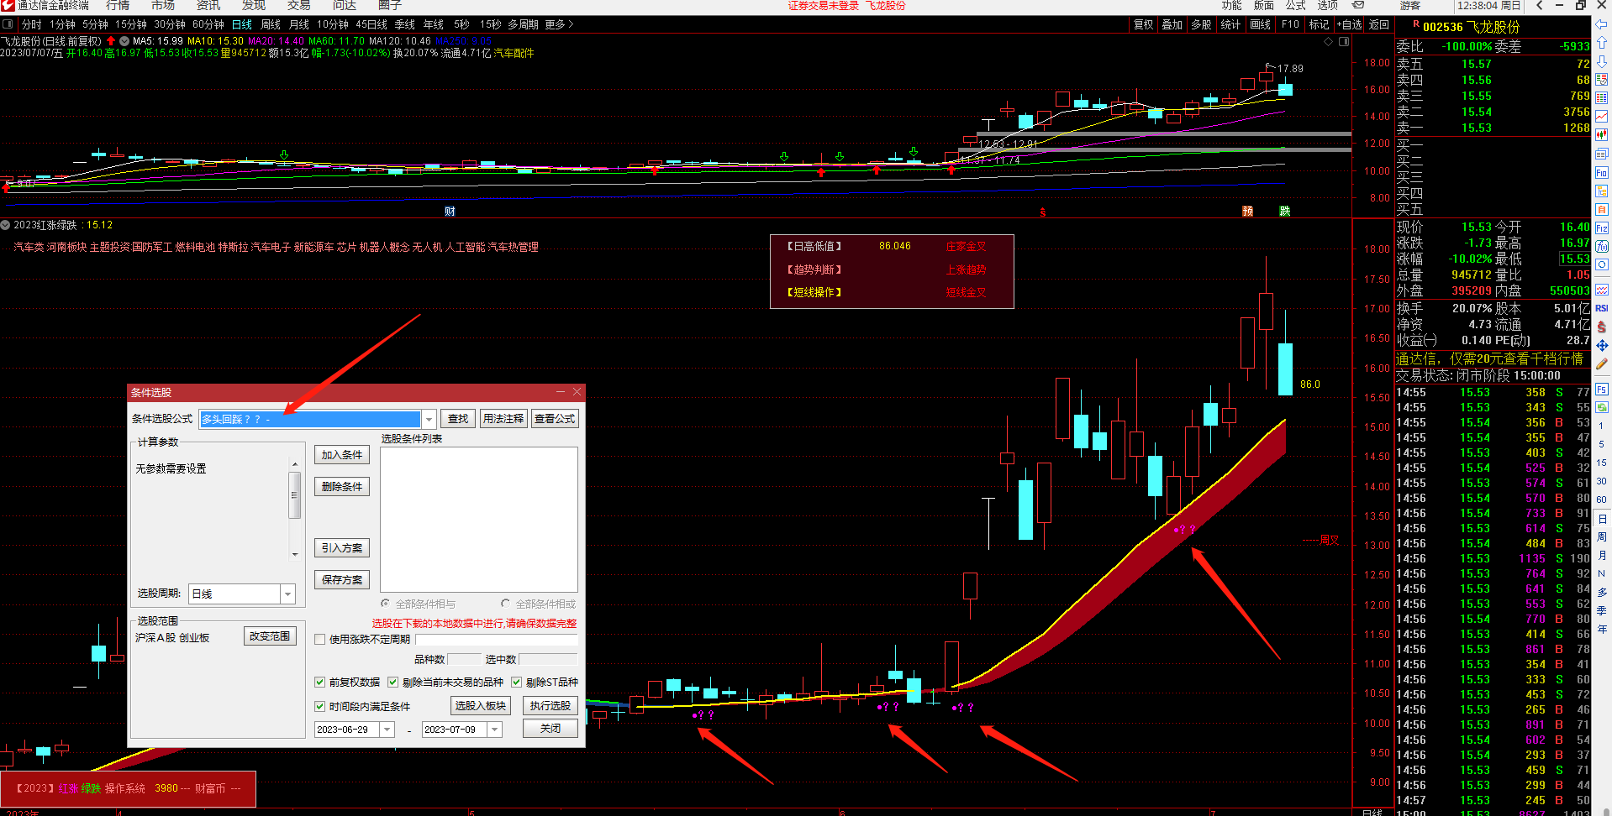Open the 资讯 menu
This screenshot has width=1612, height=816.
click(x=208, y=5)
